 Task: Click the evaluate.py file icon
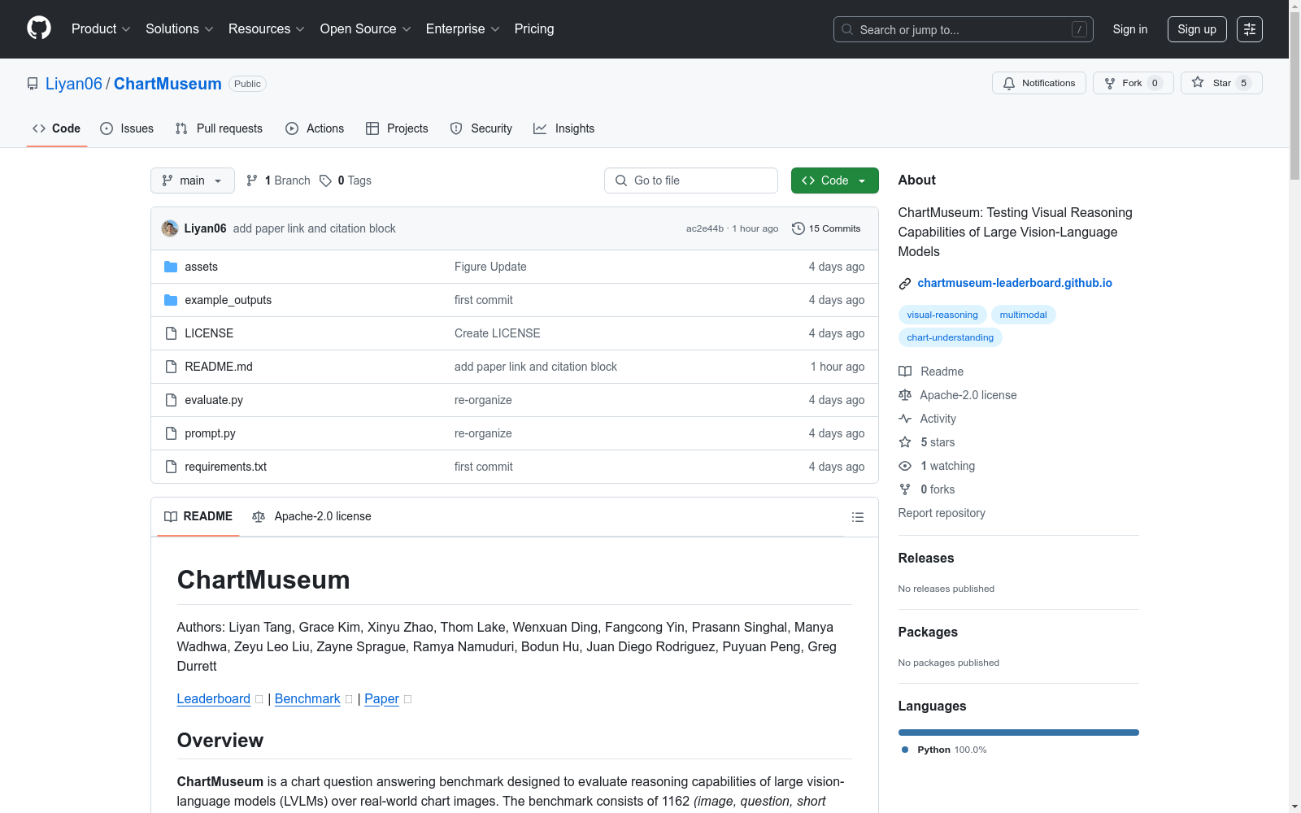tap(171, 400)
